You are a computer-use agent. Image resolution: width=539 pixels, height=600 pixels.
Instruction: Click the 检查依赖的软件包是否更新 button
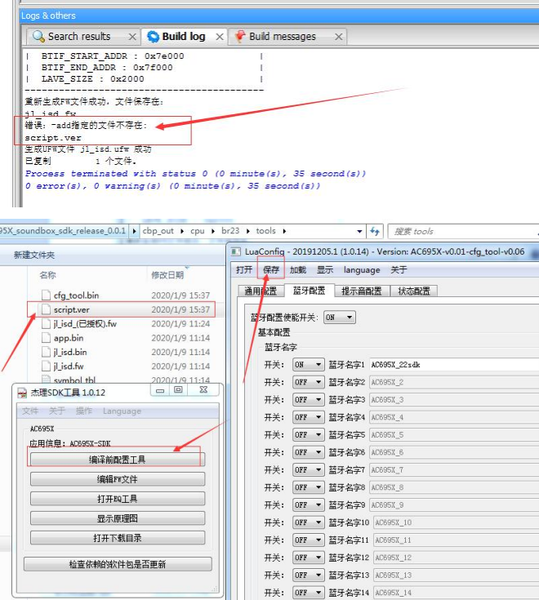tap(118, 564)
